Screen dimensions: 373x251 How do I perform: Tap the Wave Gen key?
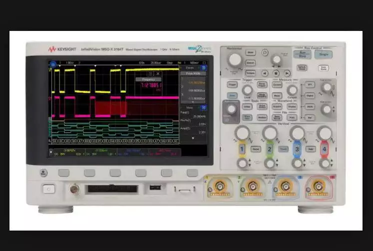tap(247, 117)
